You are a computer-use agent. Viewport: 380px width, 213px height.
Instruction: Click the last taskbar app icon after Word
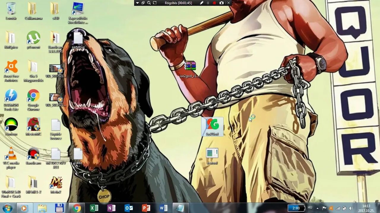point(180,208)
